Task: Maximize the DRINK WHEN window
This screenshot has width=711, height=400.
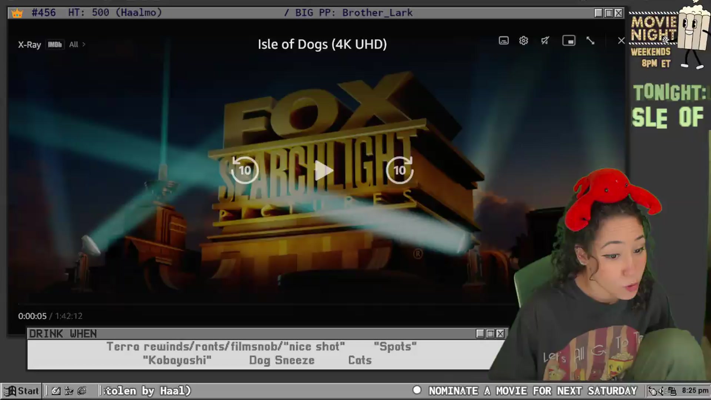Action: tap(490, 334)
